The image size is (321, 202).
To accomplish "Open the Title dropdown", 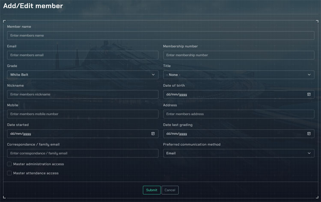I will pyautogui.click(x=238, y=75).
